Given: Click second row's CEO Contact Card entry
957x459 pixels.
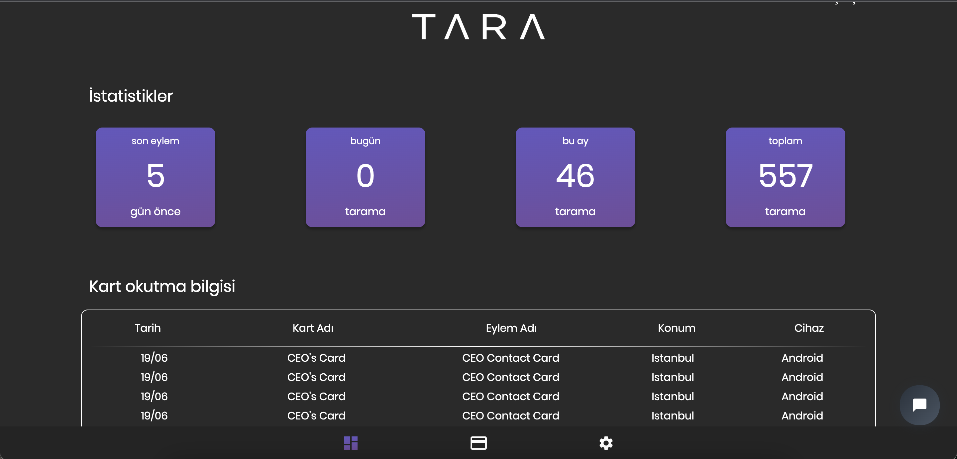Looking at the screenshot, I should click(x=510, y=377).
